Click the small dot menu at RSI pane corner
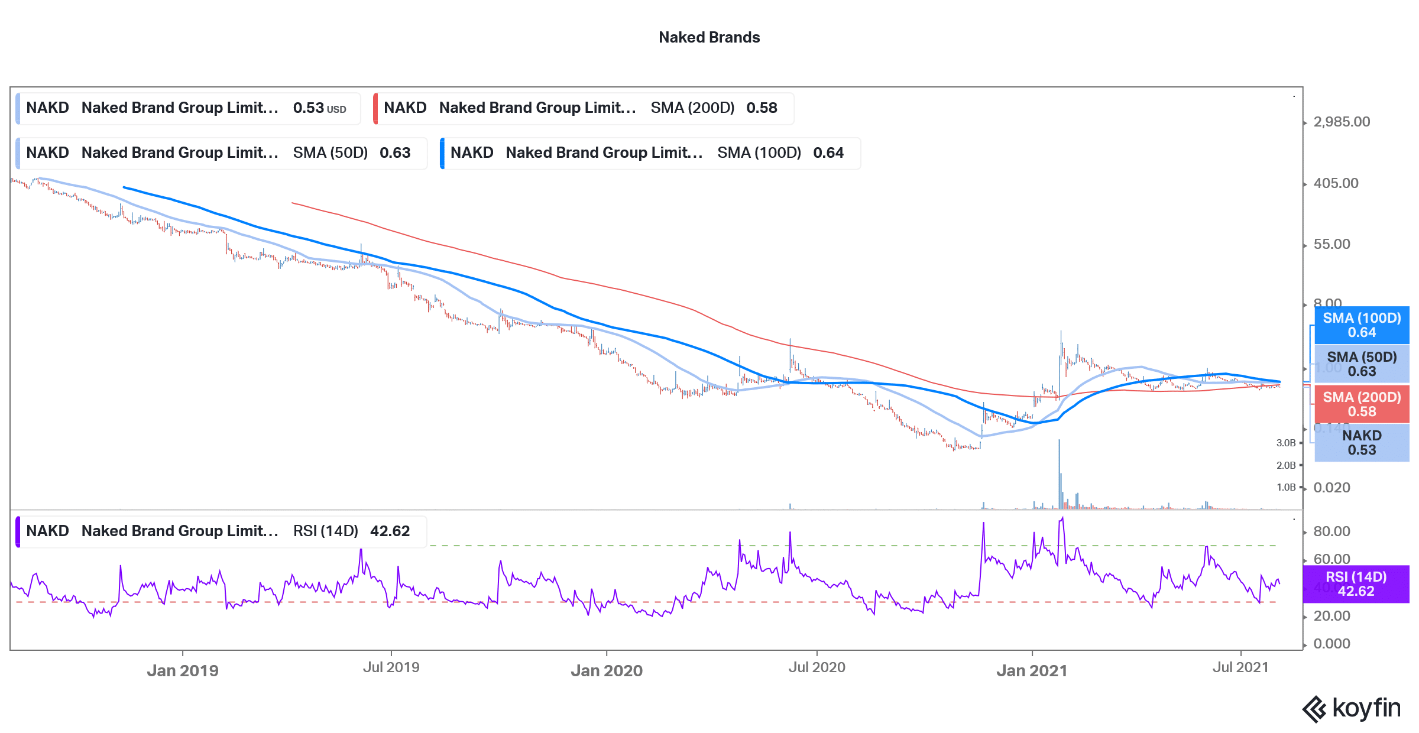The image size is (1419, 733). pyautogui.click(x=1294, y=520)
